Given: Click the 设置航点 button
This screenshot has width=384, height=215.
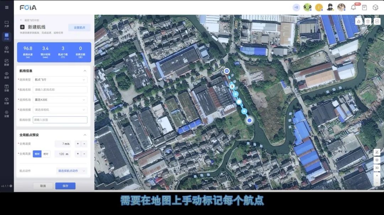Looking at the screenshot, I should 79,27.
